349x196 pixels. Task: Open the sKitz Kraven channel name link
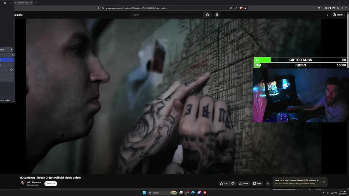click(33, 182)
